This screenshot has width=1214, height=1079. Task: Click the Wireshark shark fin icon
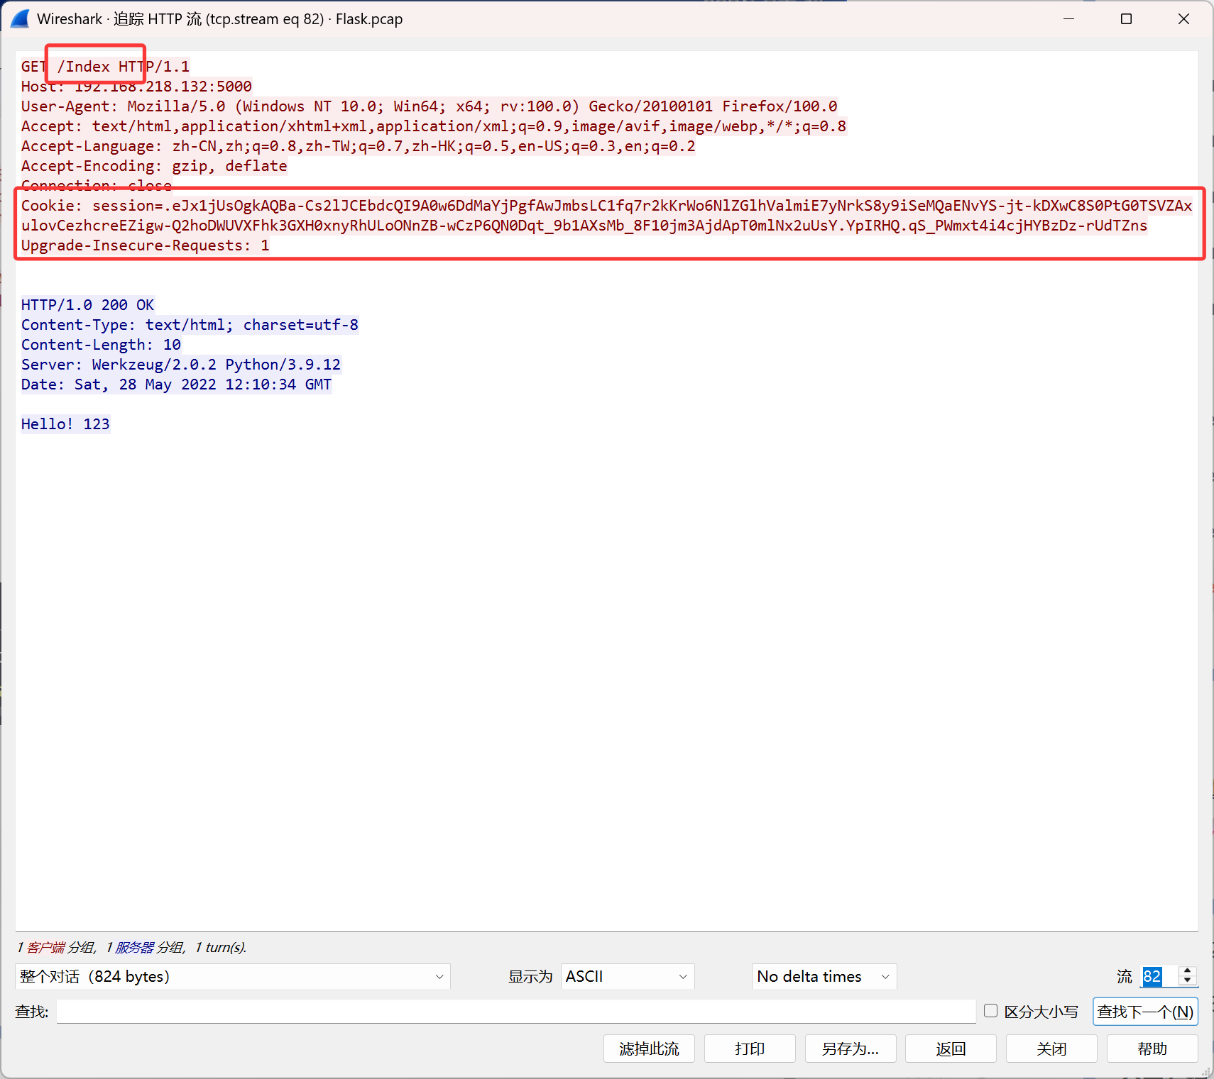[x=20, y=18]
